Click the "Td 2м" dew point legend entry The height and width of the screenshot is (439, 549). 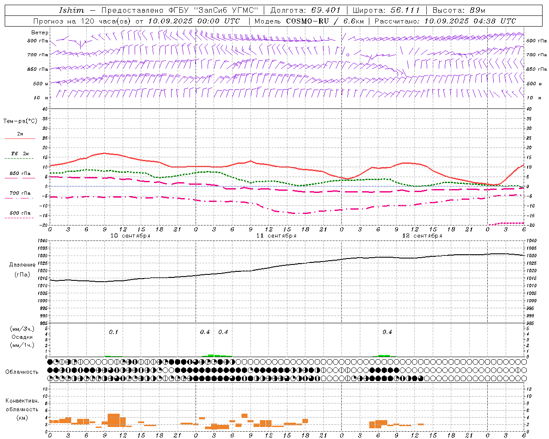[20, 153]
